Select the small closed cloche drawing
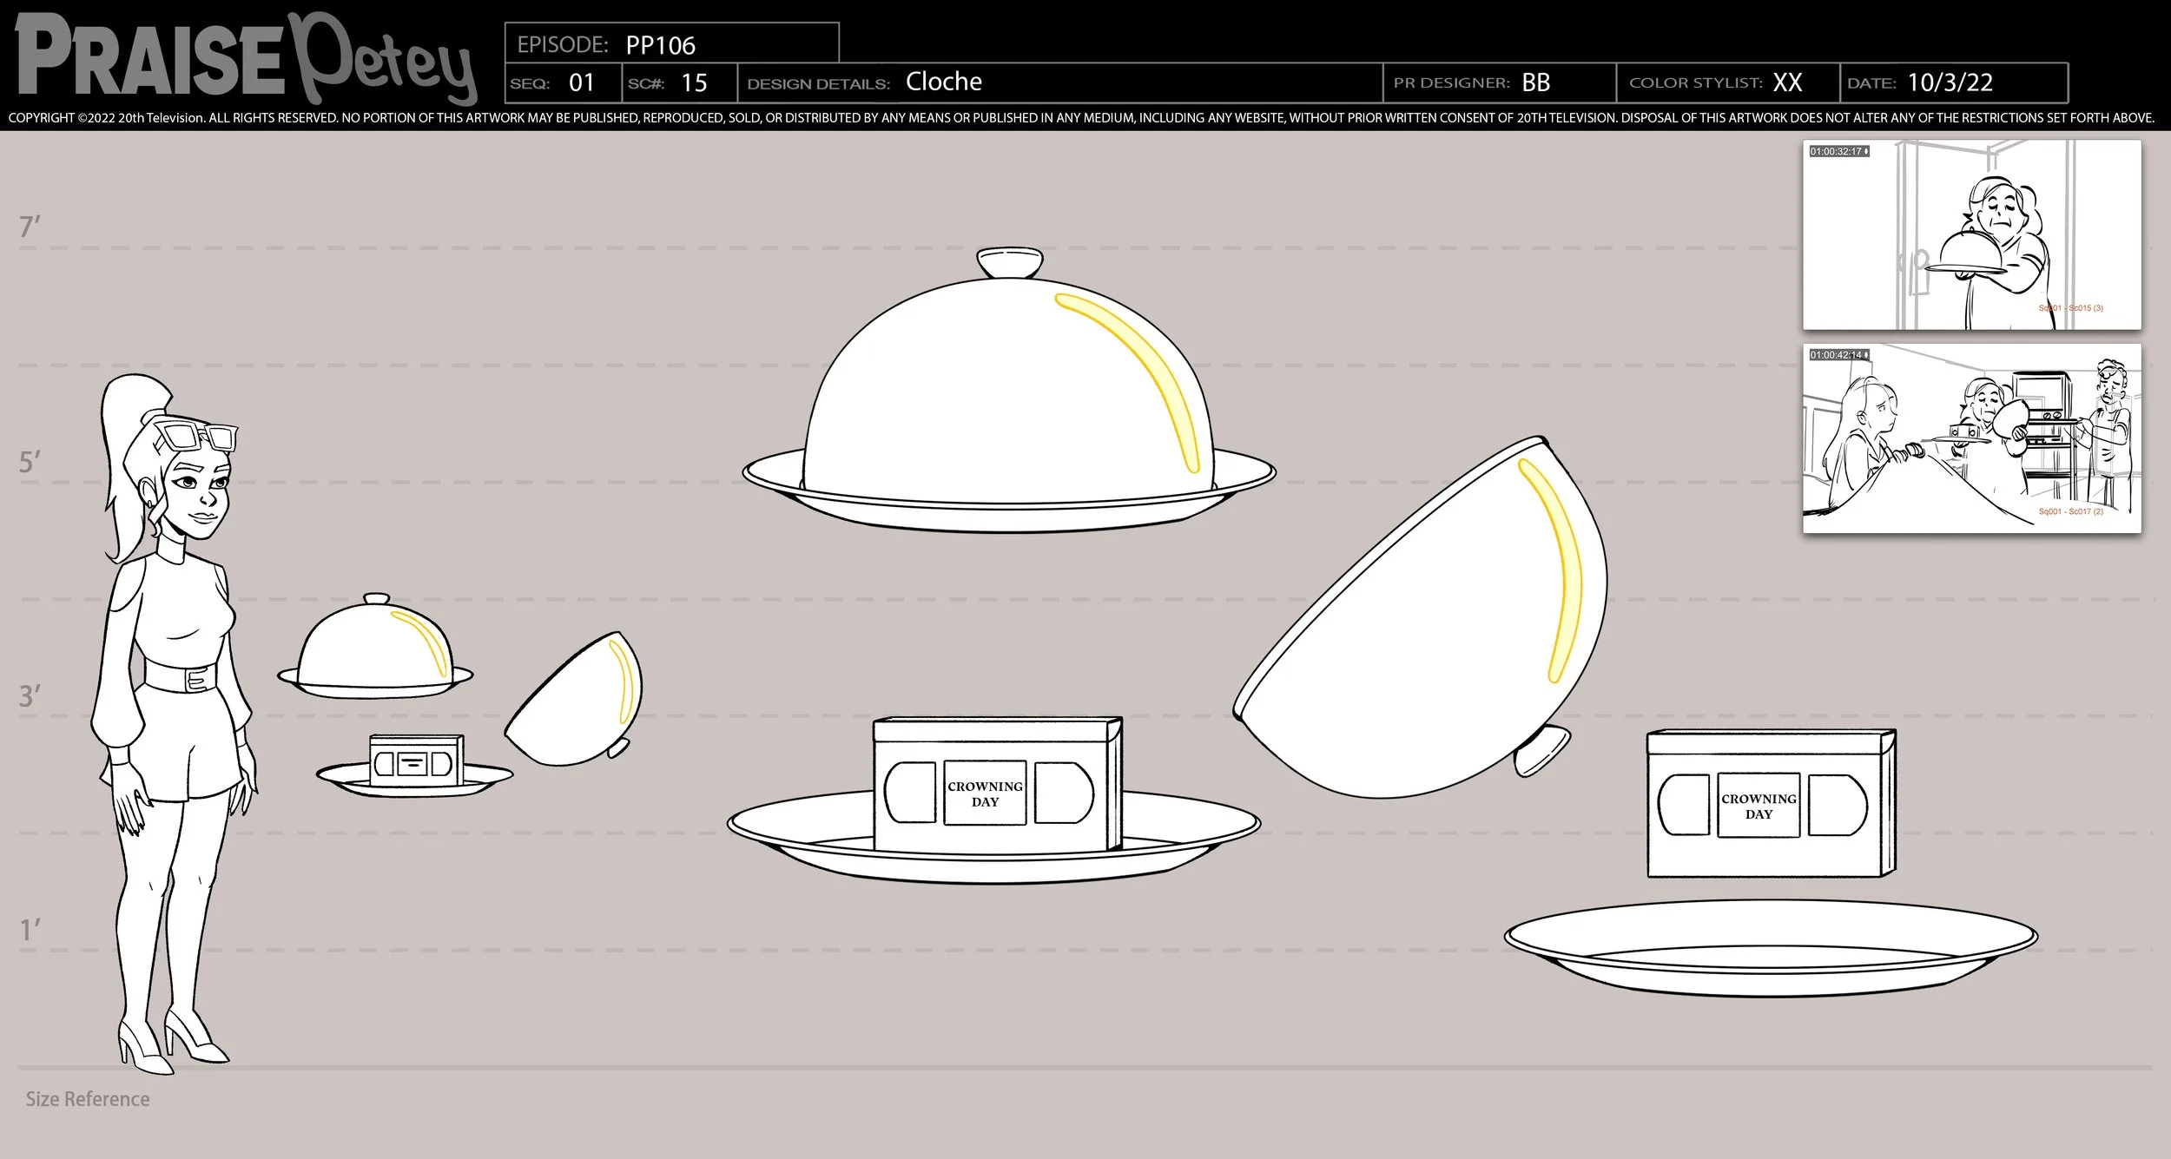Image resolution: width=2171 pixels, height=1159 pixels. (x=375, y=646)
